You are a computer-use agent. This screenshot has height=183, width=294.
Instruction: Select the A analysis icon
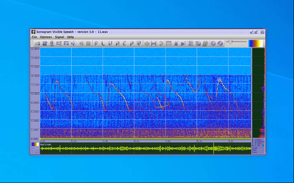(x=117, y=44)
